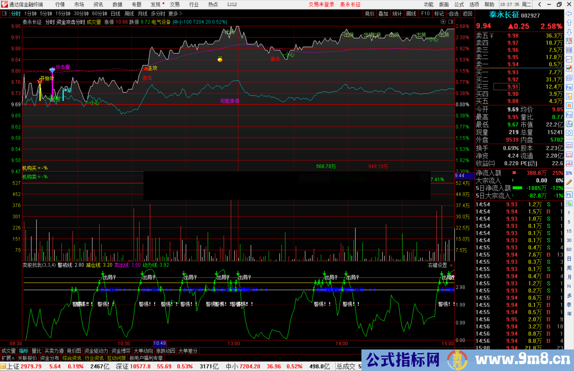Expand 更多 period options
This screenshot has width=574, height=371.
175,14
